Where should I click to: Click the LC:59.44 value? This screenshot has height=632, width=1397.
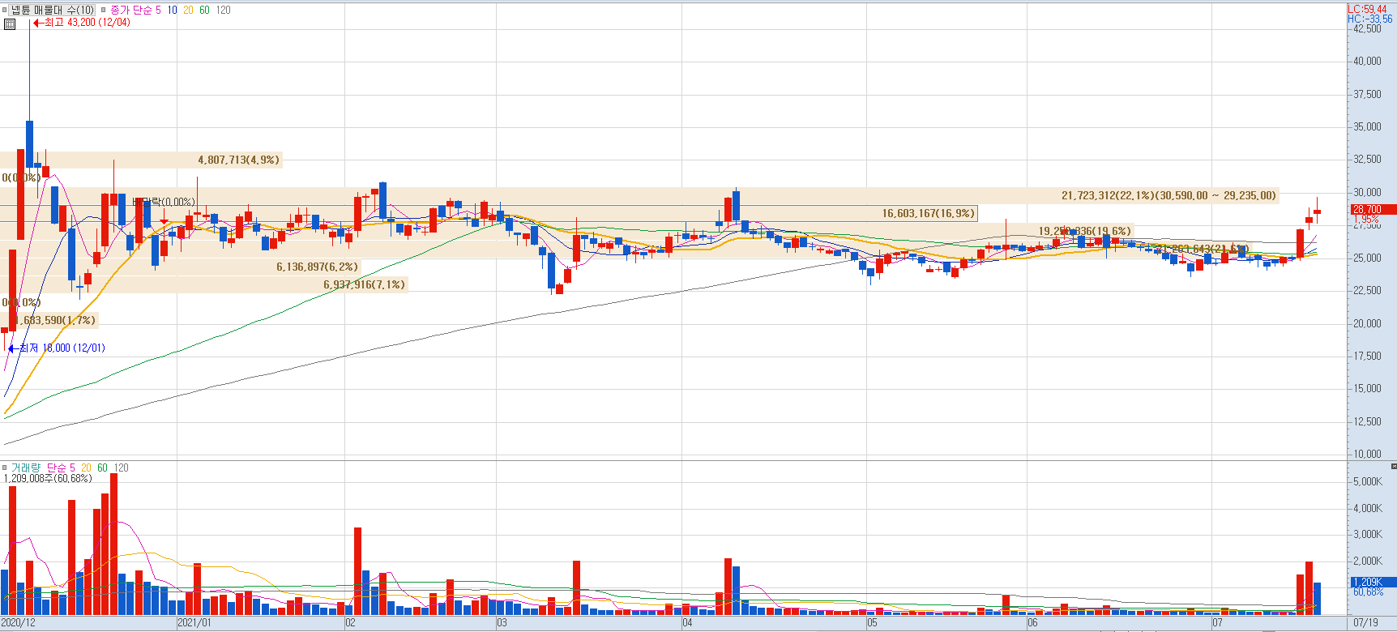[x=1367, y=9]
